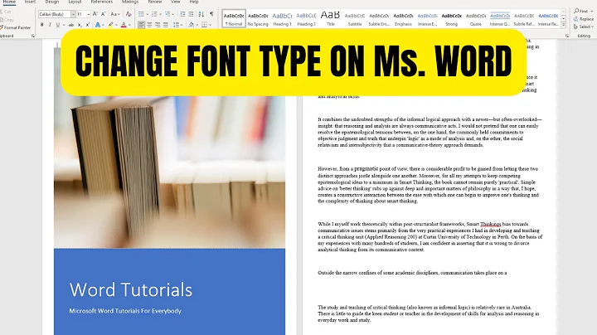The width and height of the screenshot is (597, 335).
Task: Apply the Normal style
Action: [x=234, y=18]
